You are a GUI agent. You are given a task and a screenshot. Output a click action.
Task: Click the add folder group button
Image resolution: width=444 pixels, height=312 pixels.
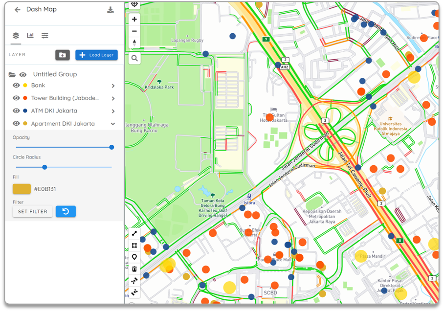[63, 55]
